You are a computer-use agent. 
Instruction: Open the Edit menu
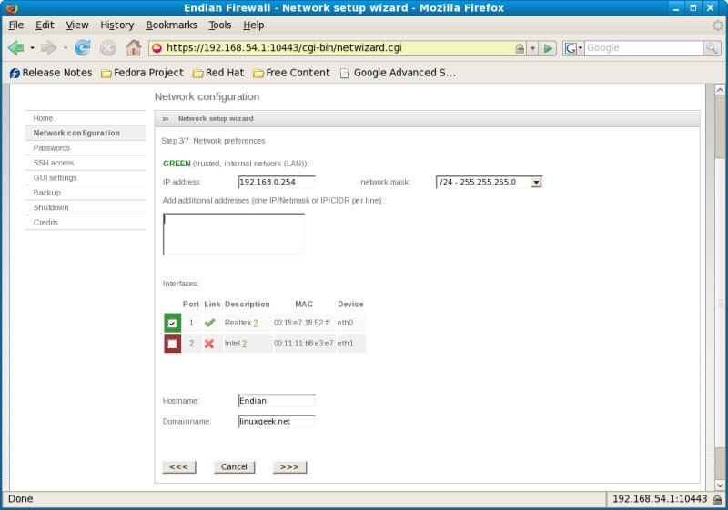pyautogui.click(x=45, y=25)
